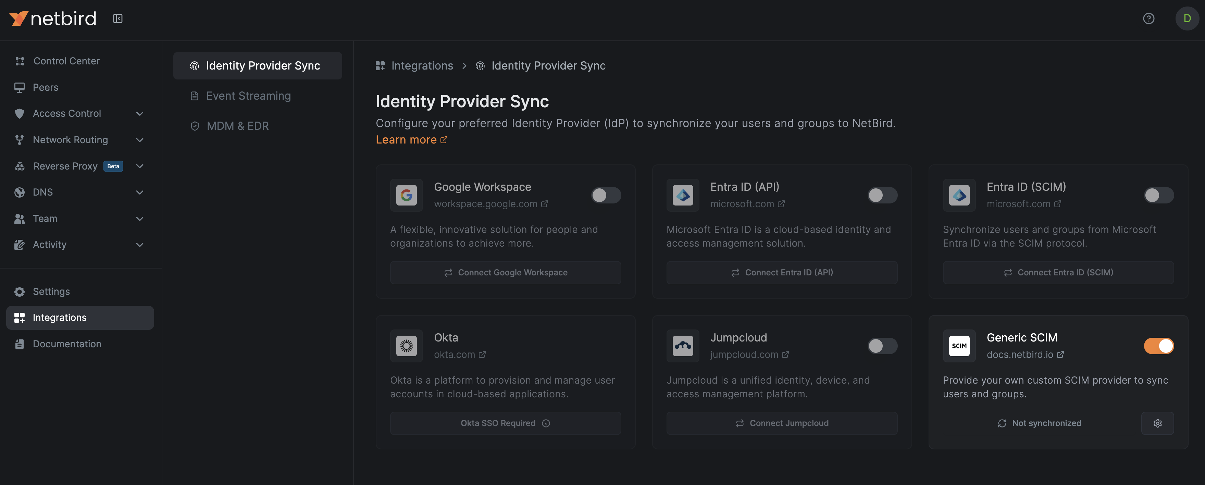Image resolution: width=1205 pixels, height=485 pixels.
Task: Expand the DNS chevron
Action: pyautogui.click(x=139, y=192)
